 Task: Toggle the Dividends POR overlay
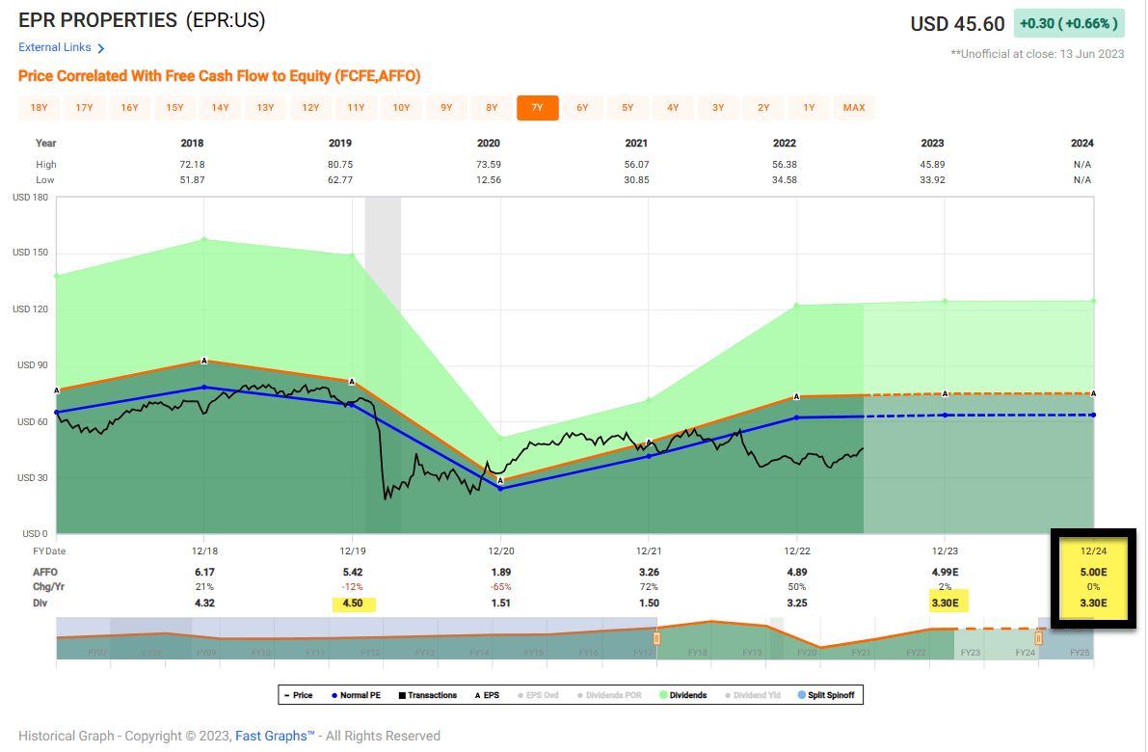click(580, 695)
